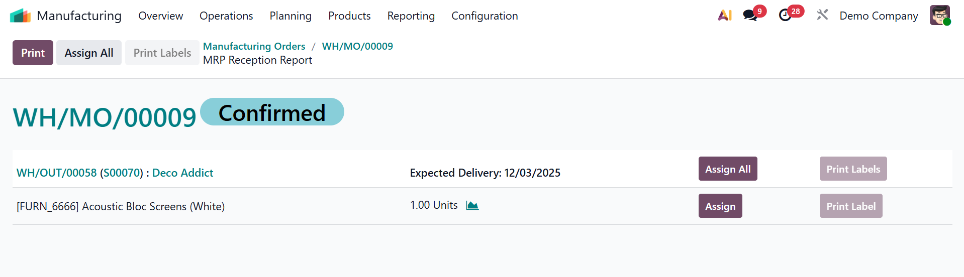Open the Overview menu
The width and height of the screenshot is (964, 277).
click(160, 16)
